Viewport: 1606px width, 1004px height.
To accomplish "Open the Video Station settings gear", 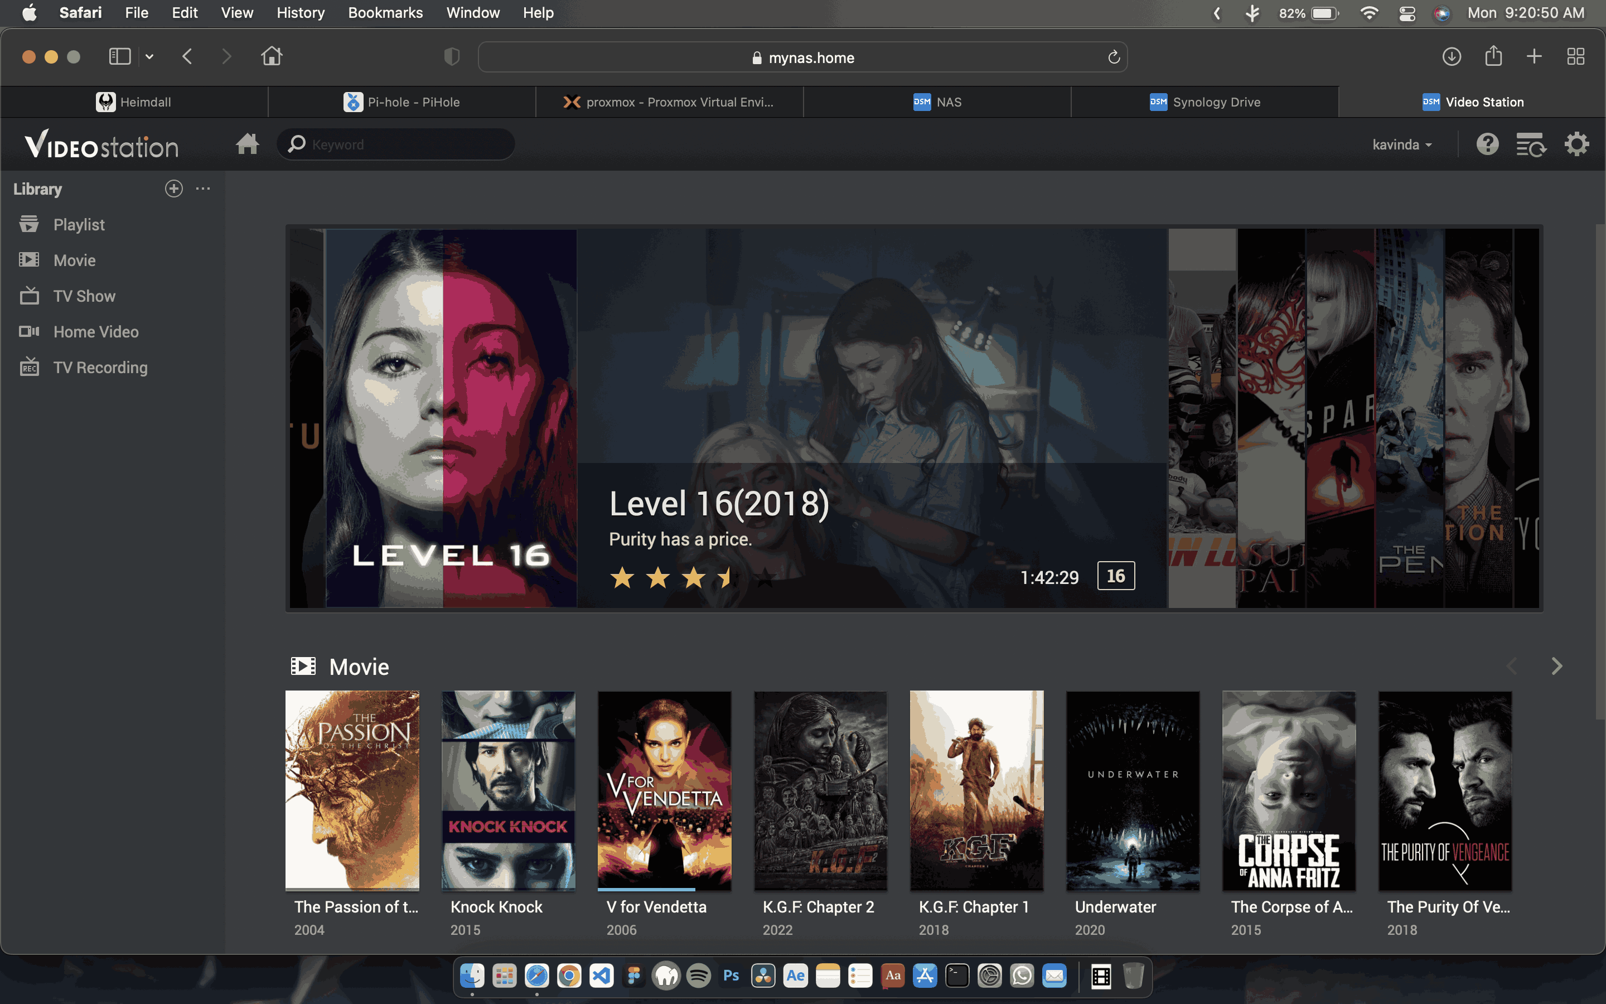I will (1577, 143).
